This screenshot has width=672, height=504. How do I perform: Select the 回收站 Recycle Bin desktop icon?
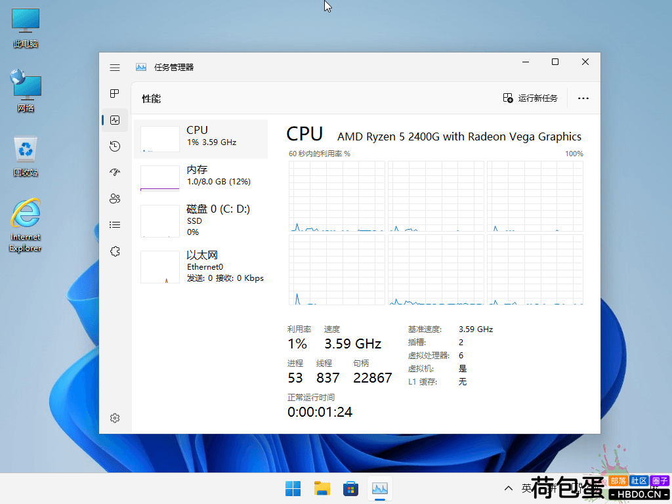[x=26, y=156]
